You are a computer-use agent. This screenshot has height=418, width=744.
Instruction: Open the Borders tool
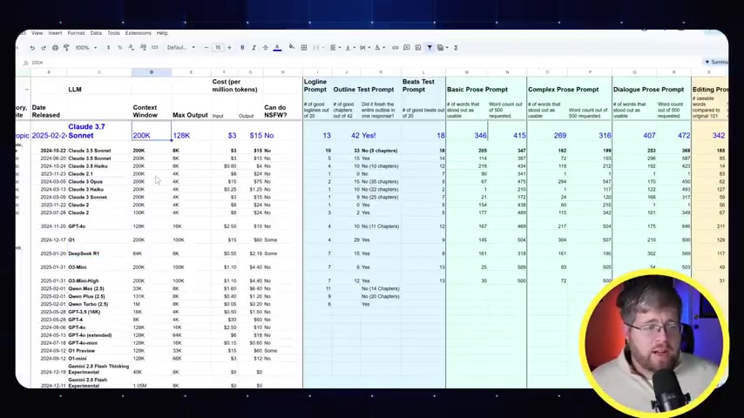click(304, 48)
